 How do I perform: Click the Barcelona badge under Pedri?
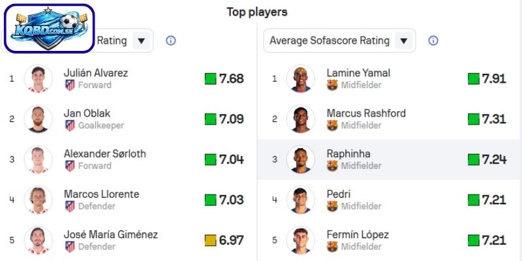[x=332, y=206]
